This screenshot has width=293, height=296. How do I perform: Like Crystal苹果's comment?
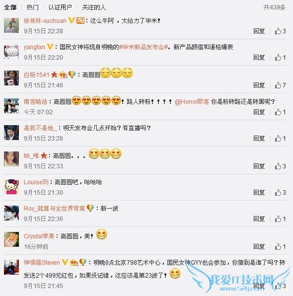click(280, 246)
